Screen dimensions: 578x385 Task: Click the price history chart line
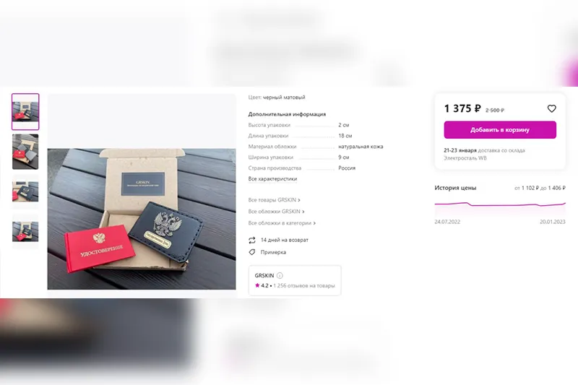(x=500, y=204)
